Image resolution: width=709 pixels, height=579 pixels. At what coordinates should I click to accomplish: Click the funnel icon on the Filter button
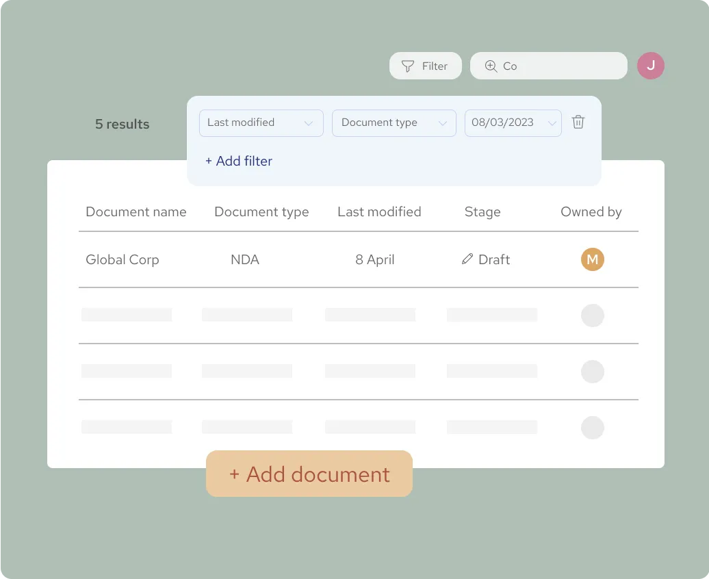(408, 66)
